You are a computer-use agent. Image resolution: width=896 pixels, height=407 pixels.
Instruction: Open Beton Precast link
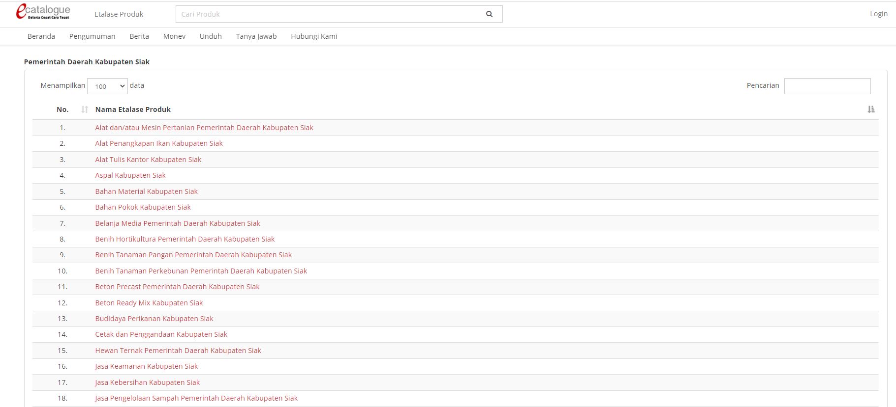177,287
